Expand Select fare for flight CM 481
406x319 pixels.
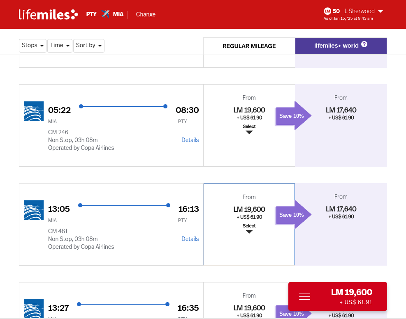pyautogui.click(x=249, y=228)
